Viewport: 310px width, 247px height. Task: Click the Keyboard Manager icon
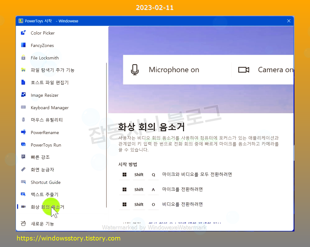(x=23, y=107)
